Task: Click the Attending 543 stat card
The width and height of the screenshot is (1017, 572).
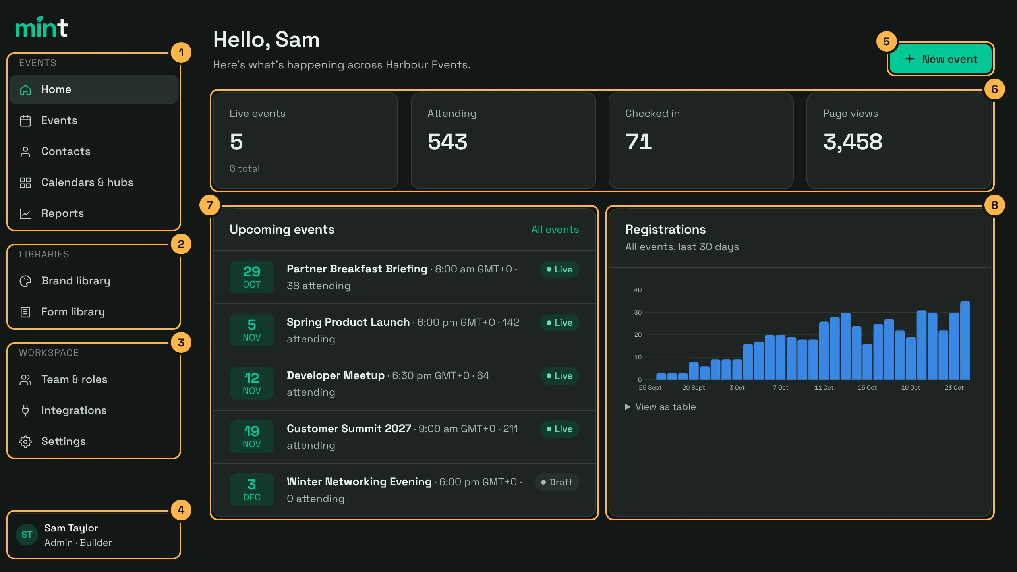Action: pos(503,141)
